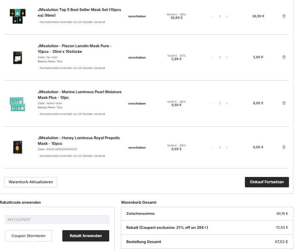Click the Coupon Stornieren button
Screen dimensions: 294x250
pyautogui.click(x=28, y=236)
